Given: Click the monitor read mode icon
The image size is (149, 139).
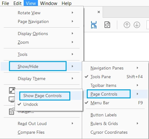Looking at the screenshot, I should coord(12,99).
